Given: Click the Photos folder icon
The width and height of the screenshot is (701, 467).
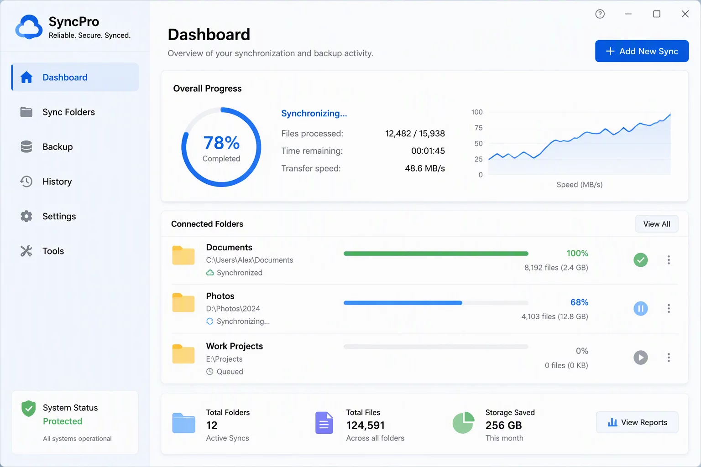Looking at the screenshot, I should pyautogui.click(x=183, y=303).
